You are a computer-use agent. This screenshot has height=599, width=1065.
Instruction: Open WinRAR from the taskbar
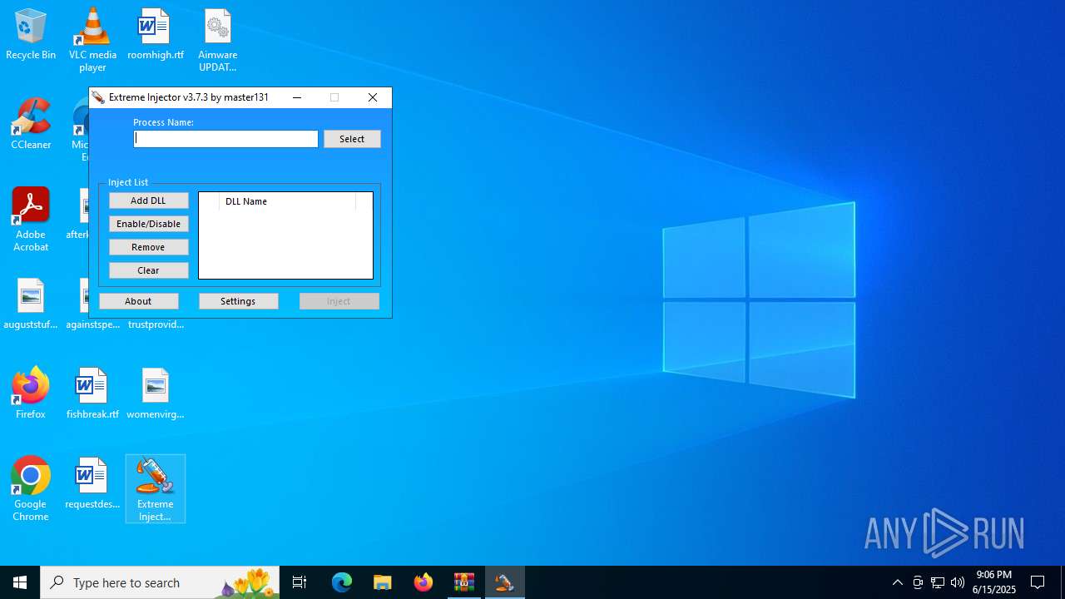point(464,582)
